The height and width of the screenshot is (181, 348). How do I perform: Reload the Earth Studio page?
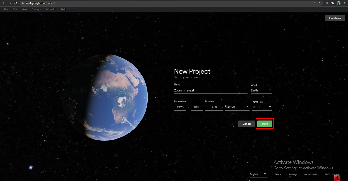point(16,3)
